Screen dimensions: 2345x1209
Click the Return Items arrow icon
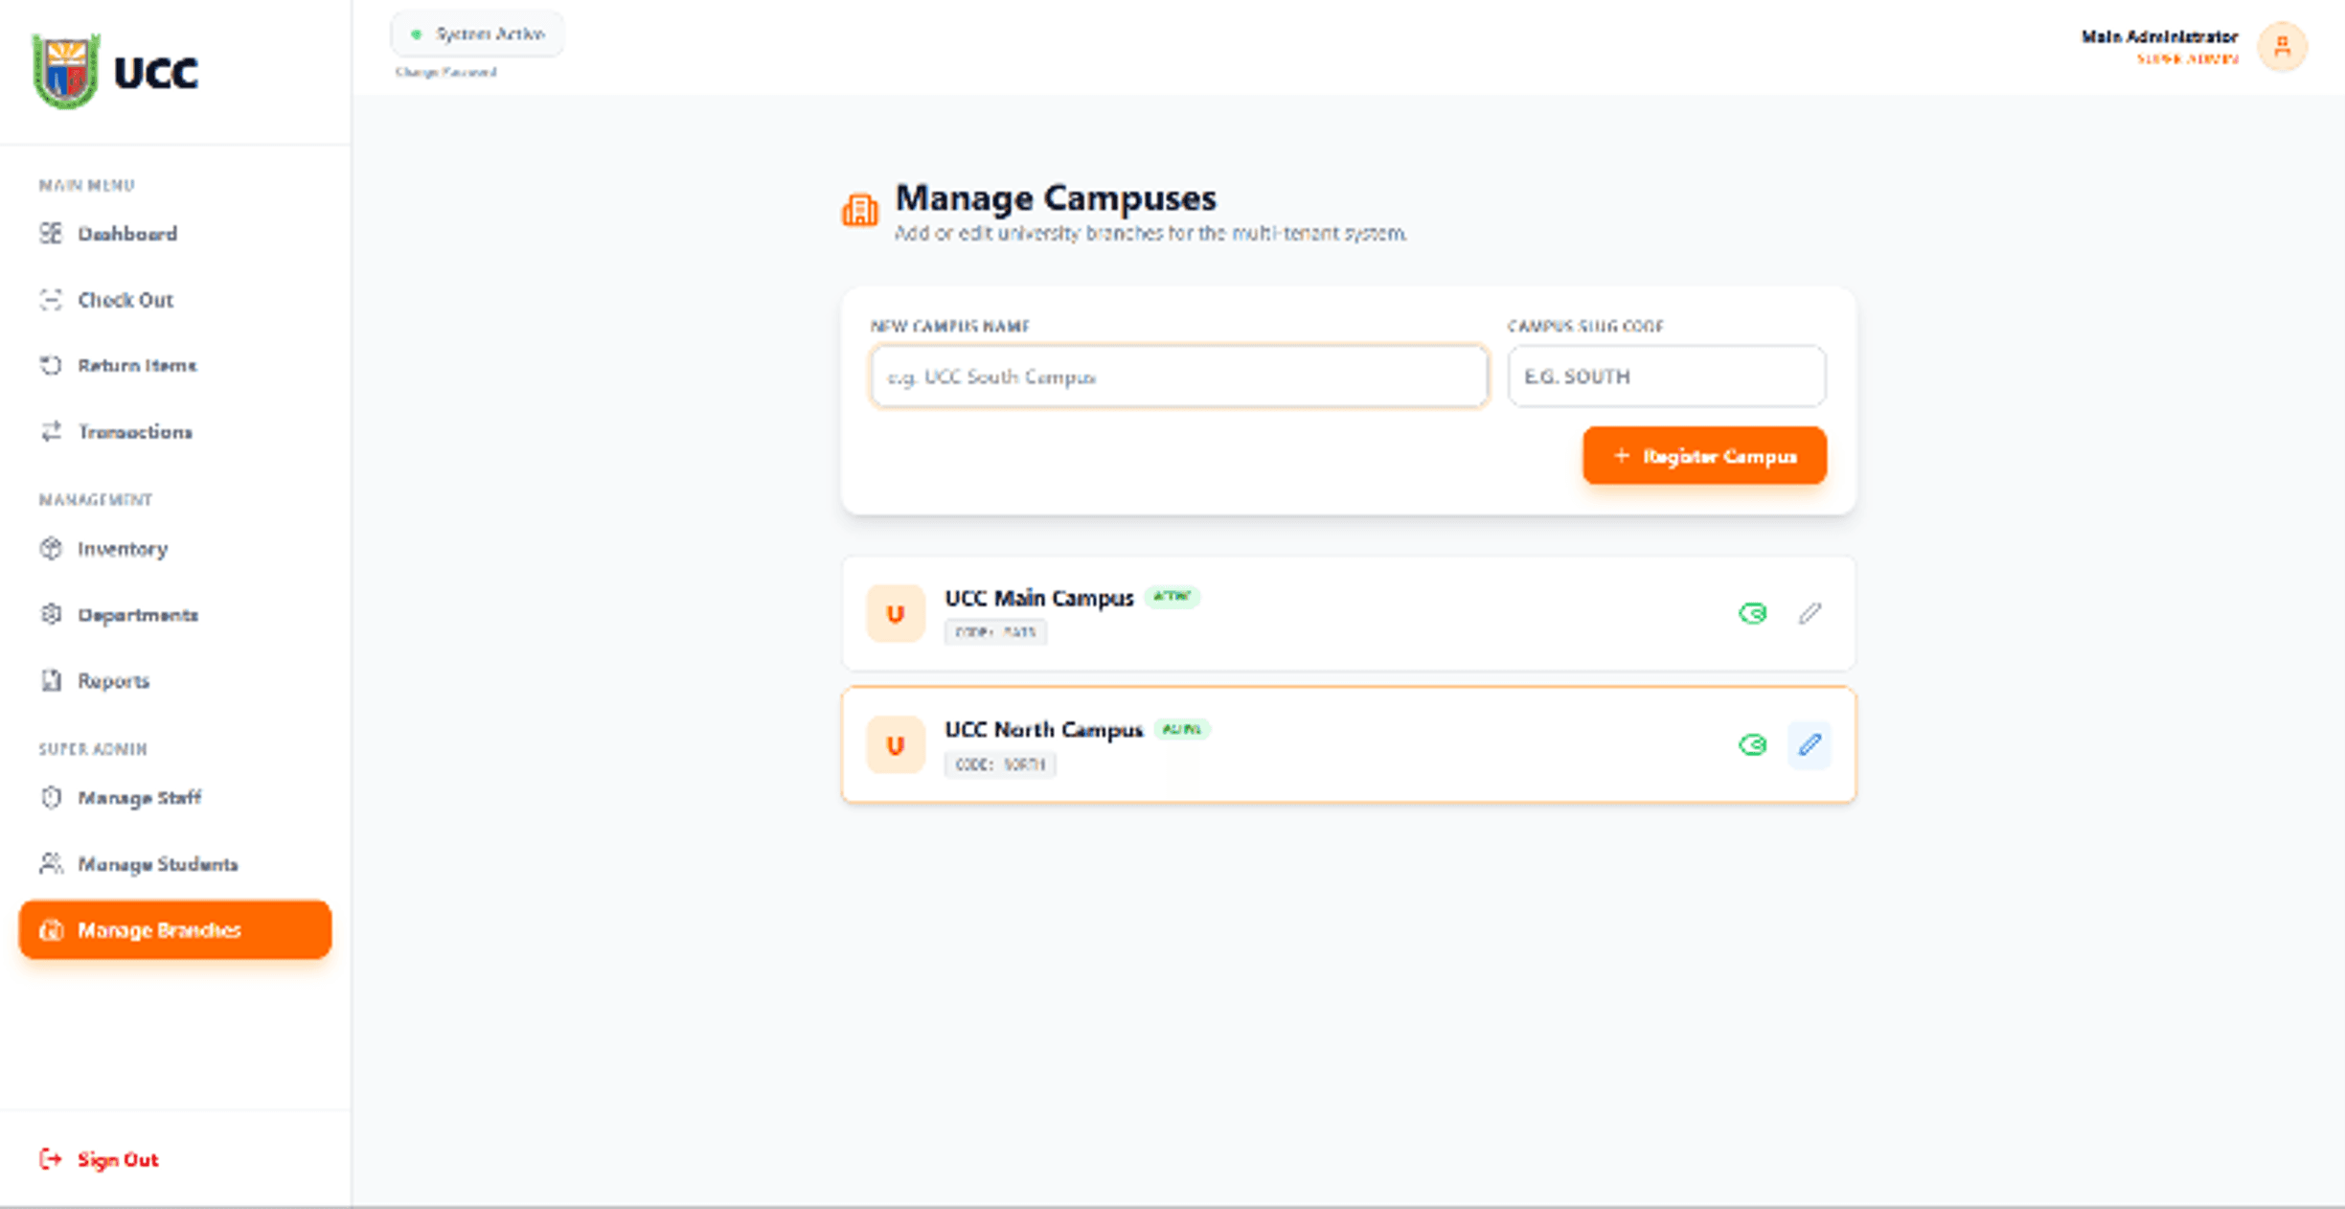[x=51, y=365]
